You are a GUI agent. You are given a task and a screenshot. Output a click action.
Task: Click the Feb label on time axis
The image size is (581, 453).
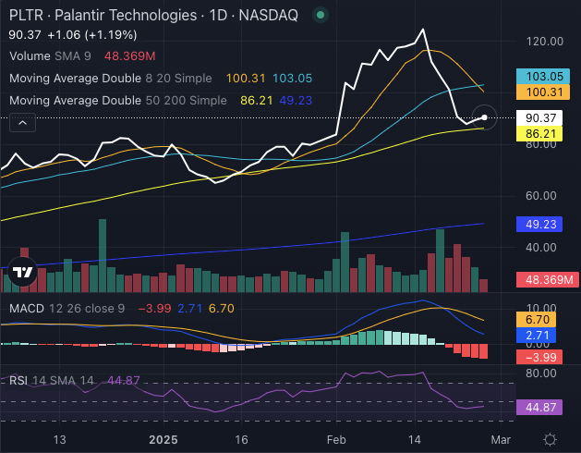336,440
